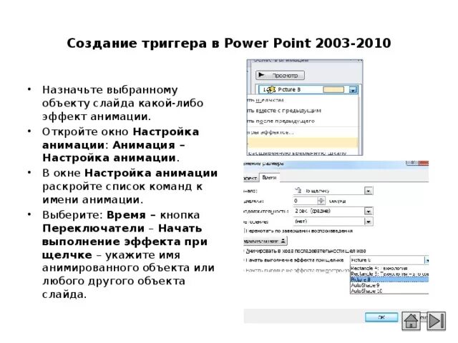Choose AutoShape 9 in trigger list

tap(389, 285)
